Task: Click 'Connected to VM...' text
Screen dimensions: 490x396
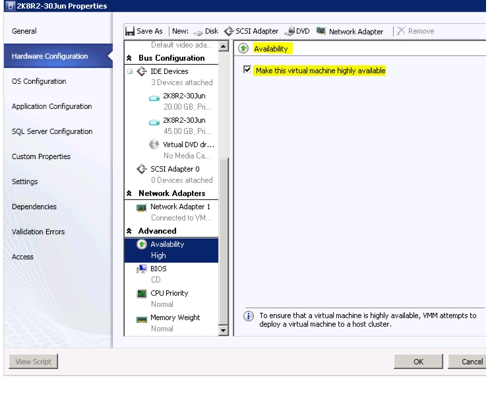Action: pyautogui.click(x=181, y=218)
